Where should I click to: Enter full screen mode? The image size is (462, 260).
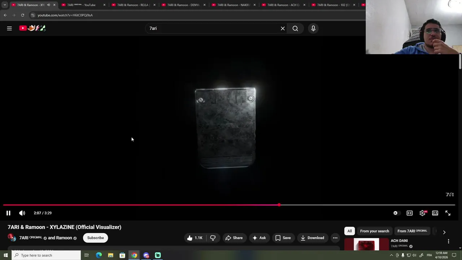(448, 213)
